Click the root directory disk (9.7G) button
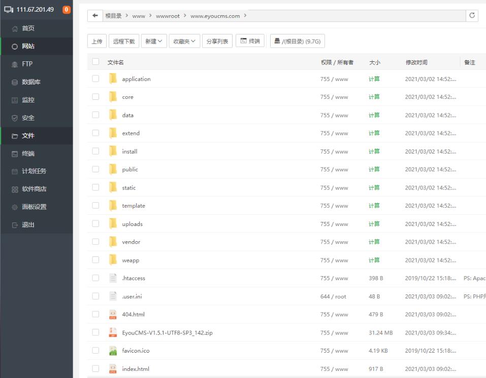The image size is (486, 378). [x=297, y=42]
